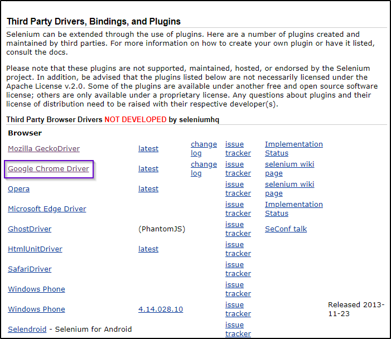The height and width of the screenshot is (339, 391).
Task: Open version 4.14.028.10 link
Action: pos(161,309)
